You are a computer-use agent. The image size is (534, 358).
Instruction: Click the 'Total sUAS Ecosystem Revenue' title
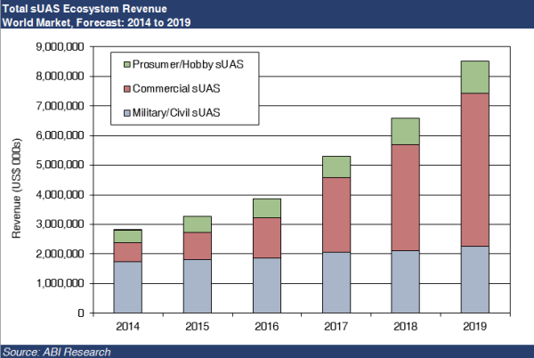pos(85,8)
